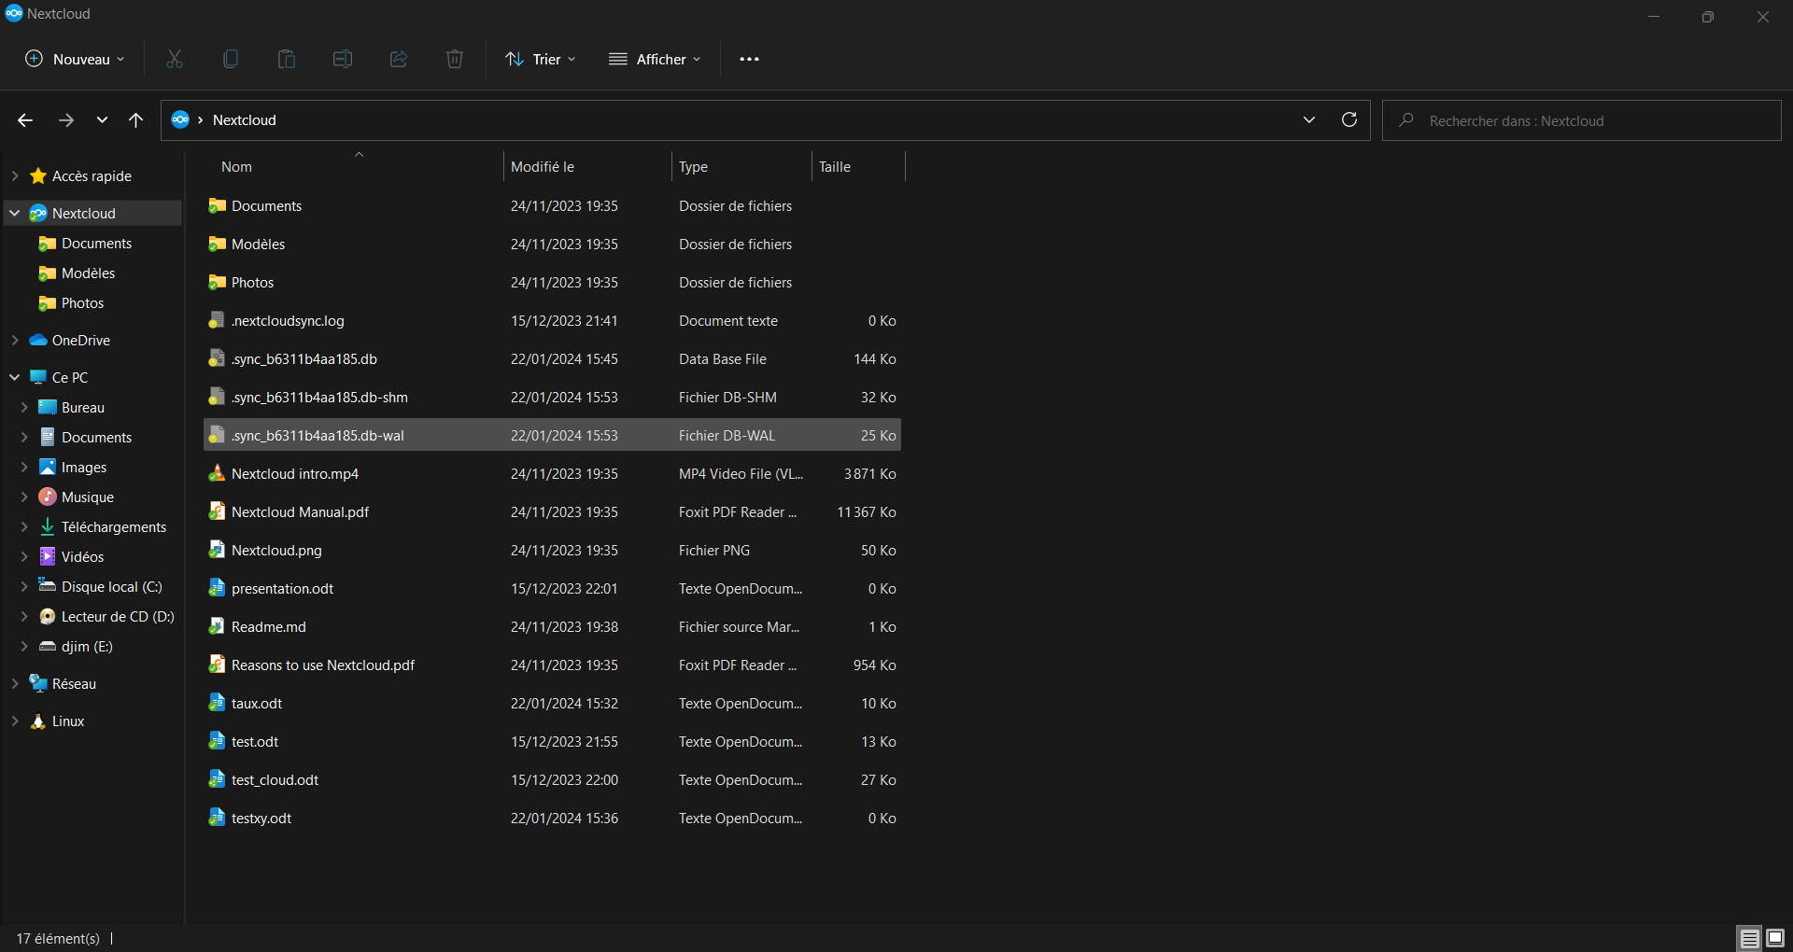
Task: Select the .sync_b6311b4aa185.db-shm file
Action: point(552,397)
